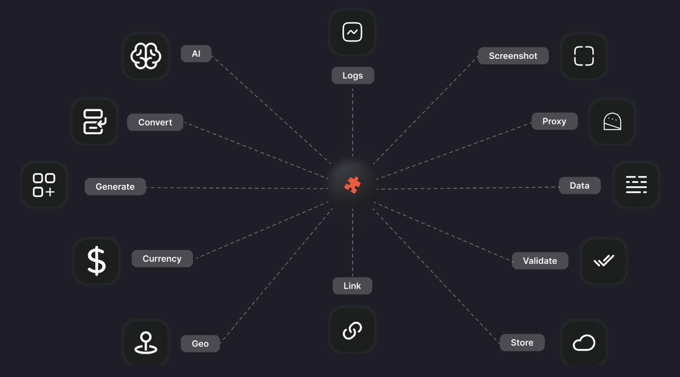Open the Logs module
Image resolution: width=680 pixels, height=377 pixels.
pyautogui.click(x=352, y=75)
